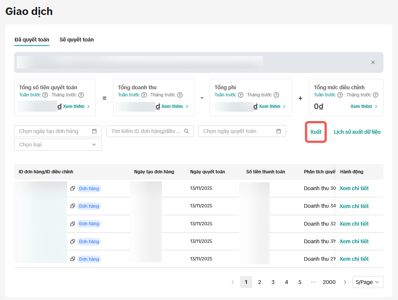This screenshot has width=398, height=300.
Task: Open Xem chi tiết for the second row
Action: pyautogui.click(x=354, y=206)
